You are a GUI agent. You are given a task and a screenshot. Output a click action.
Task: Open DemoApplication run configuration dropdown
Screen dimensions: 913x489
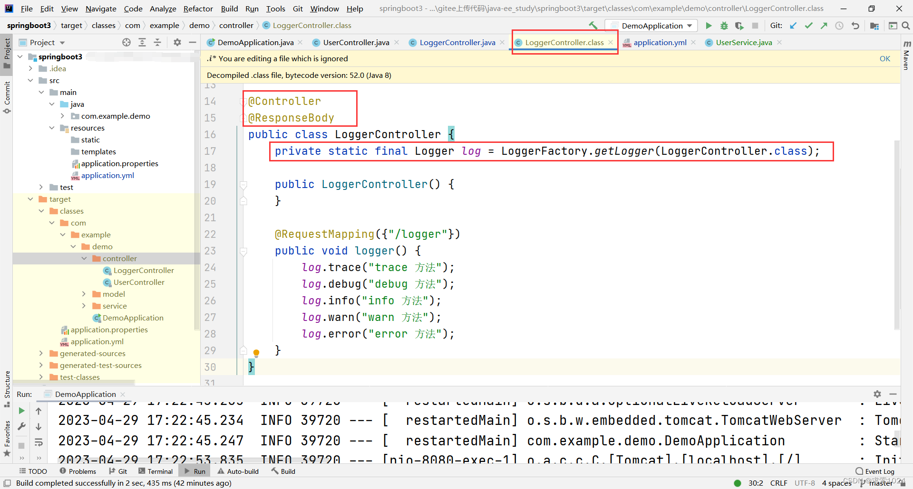tap(651, 26)
